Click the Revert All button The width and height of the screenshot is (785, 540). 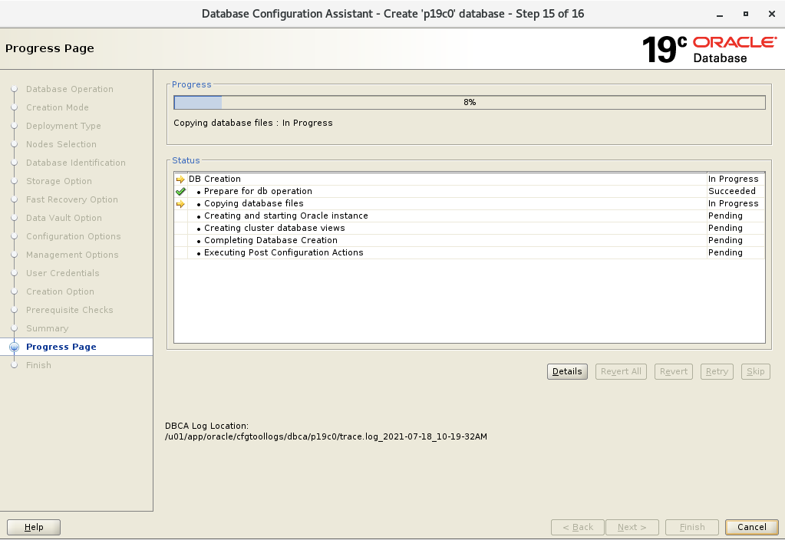[x=621, y=371]
